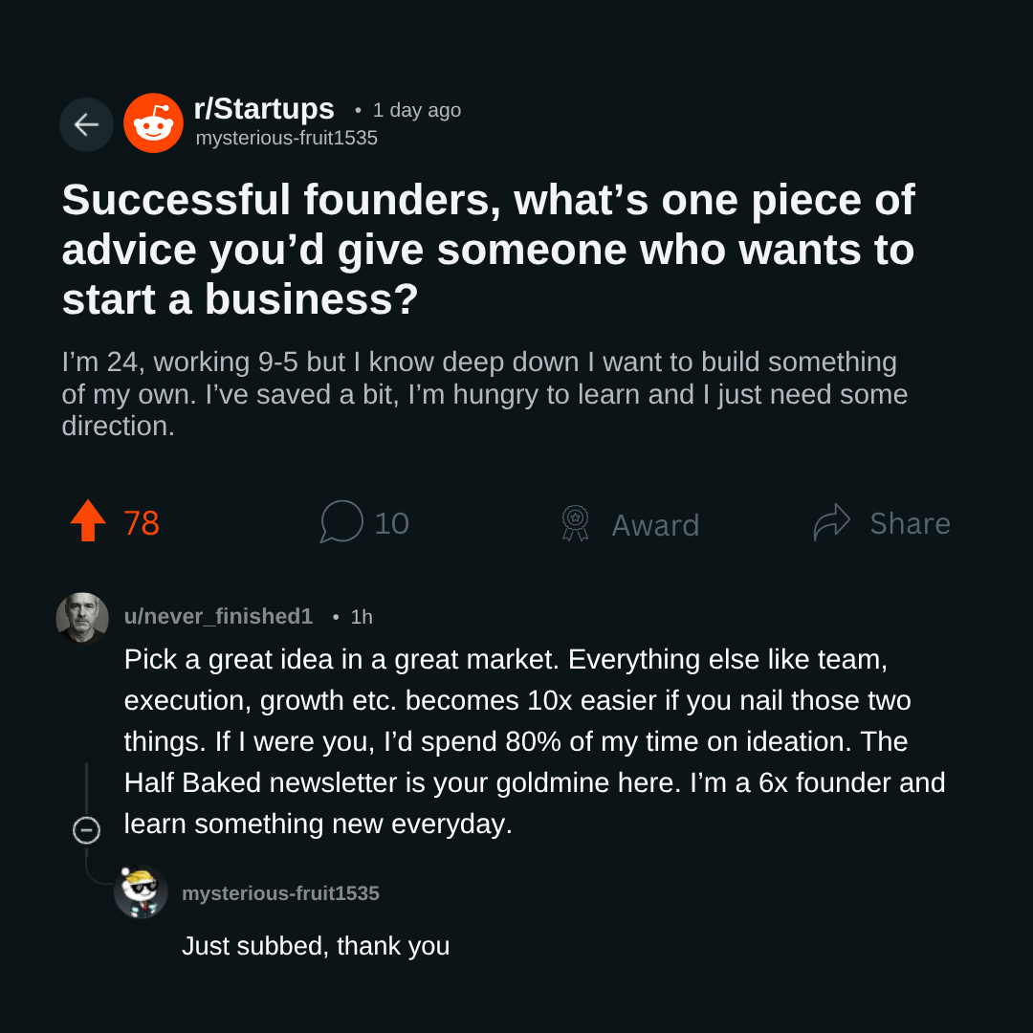
Task: Click the post title about successful founders
Action: [x=489, y=249]
